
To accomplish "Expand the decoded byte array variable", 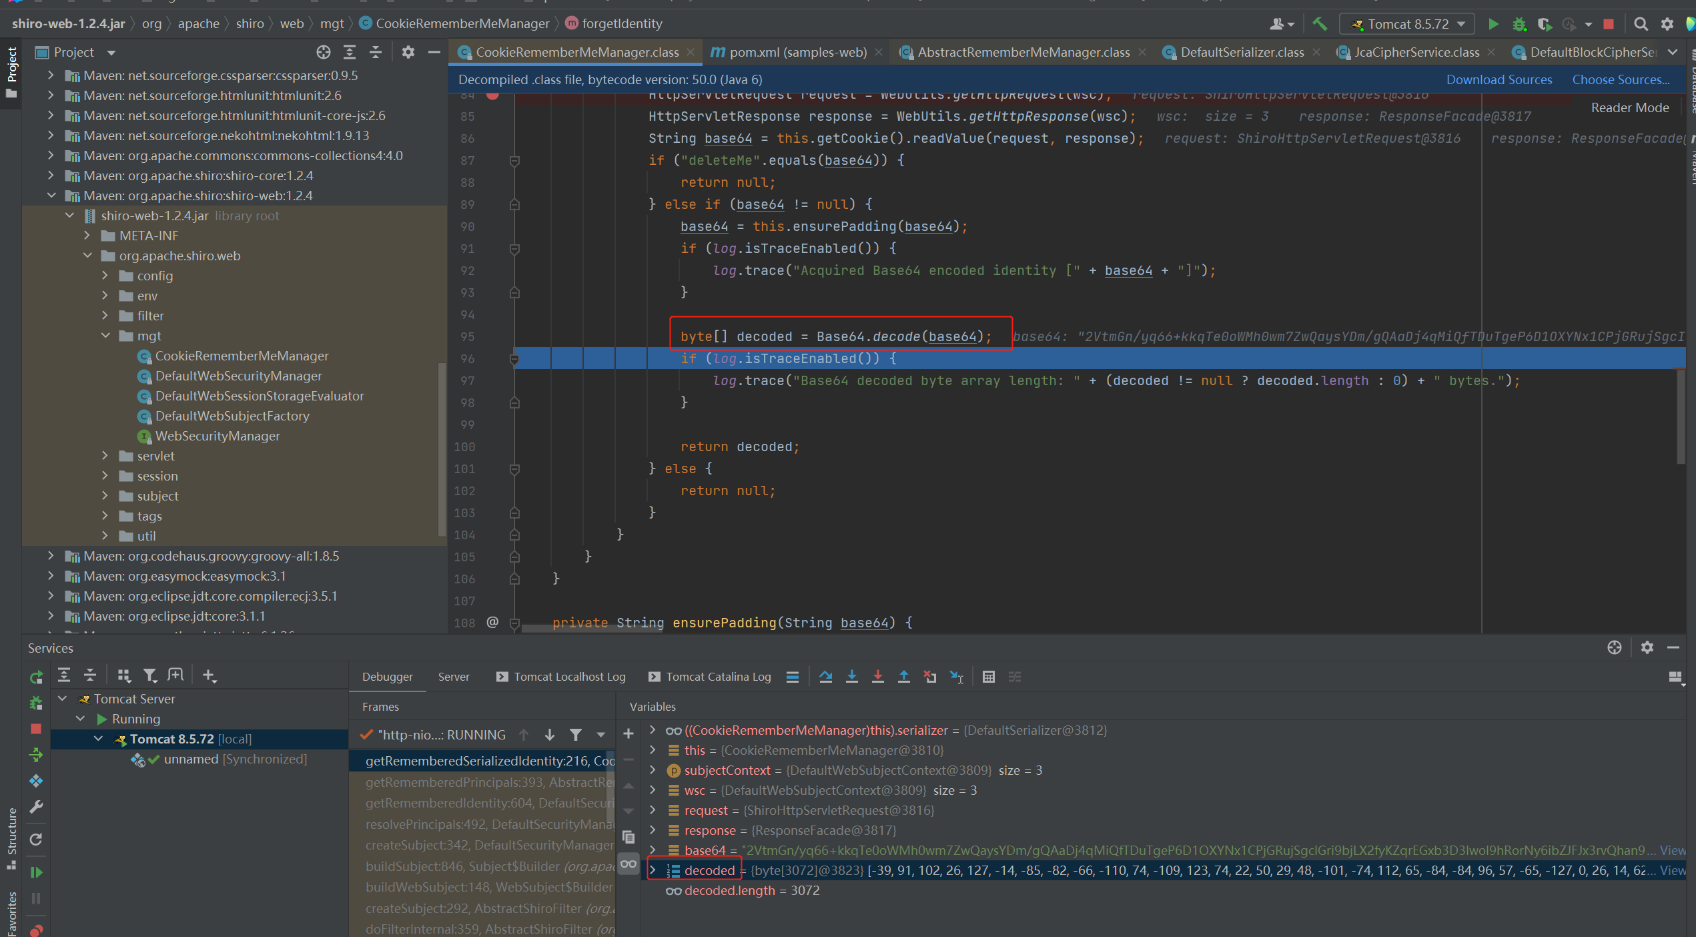I will (x=653, y=870).
